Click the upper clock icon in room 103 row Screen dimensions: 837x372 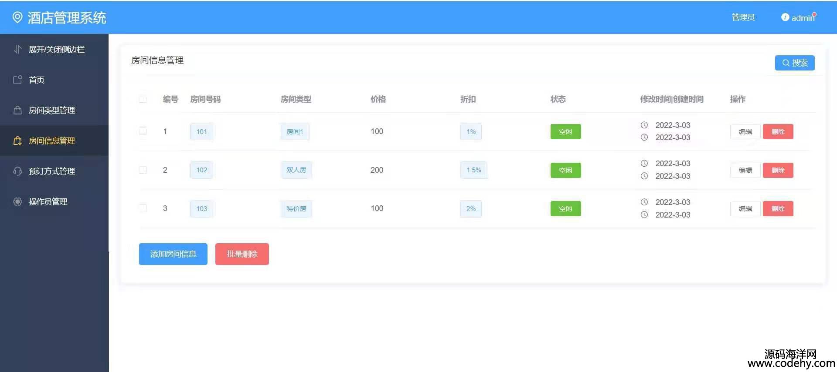click(644, 202)
